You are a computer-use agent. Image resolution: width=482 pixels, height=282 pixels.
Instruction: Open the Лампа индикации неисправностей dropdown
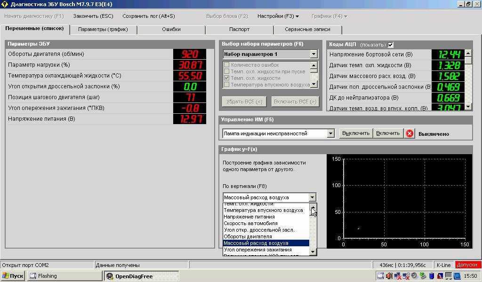[331, 133]
